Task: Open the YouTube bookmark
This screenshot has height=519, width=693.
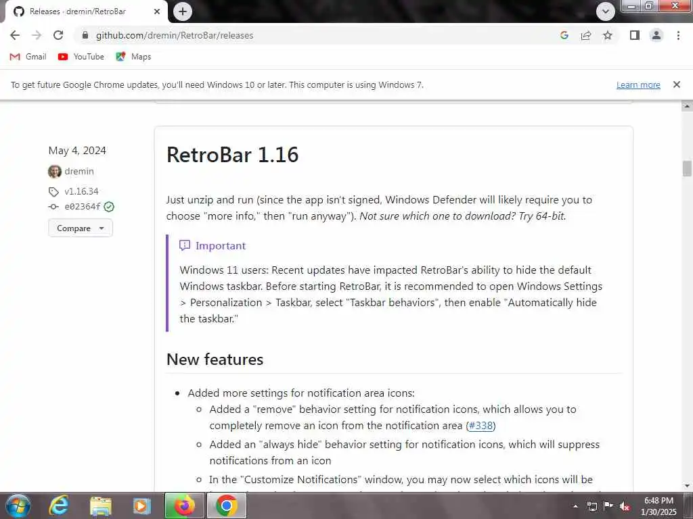Action: coord(81,57)
